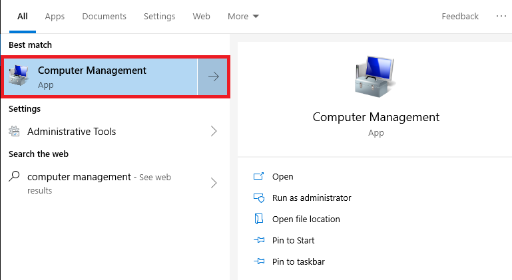Switch to the Apps tab
The height and width of the screenshot is (280, 512).
(55, 17)
